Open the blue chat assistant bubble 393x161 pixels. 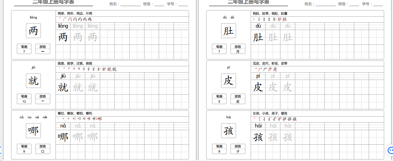[x=390, y=150]
